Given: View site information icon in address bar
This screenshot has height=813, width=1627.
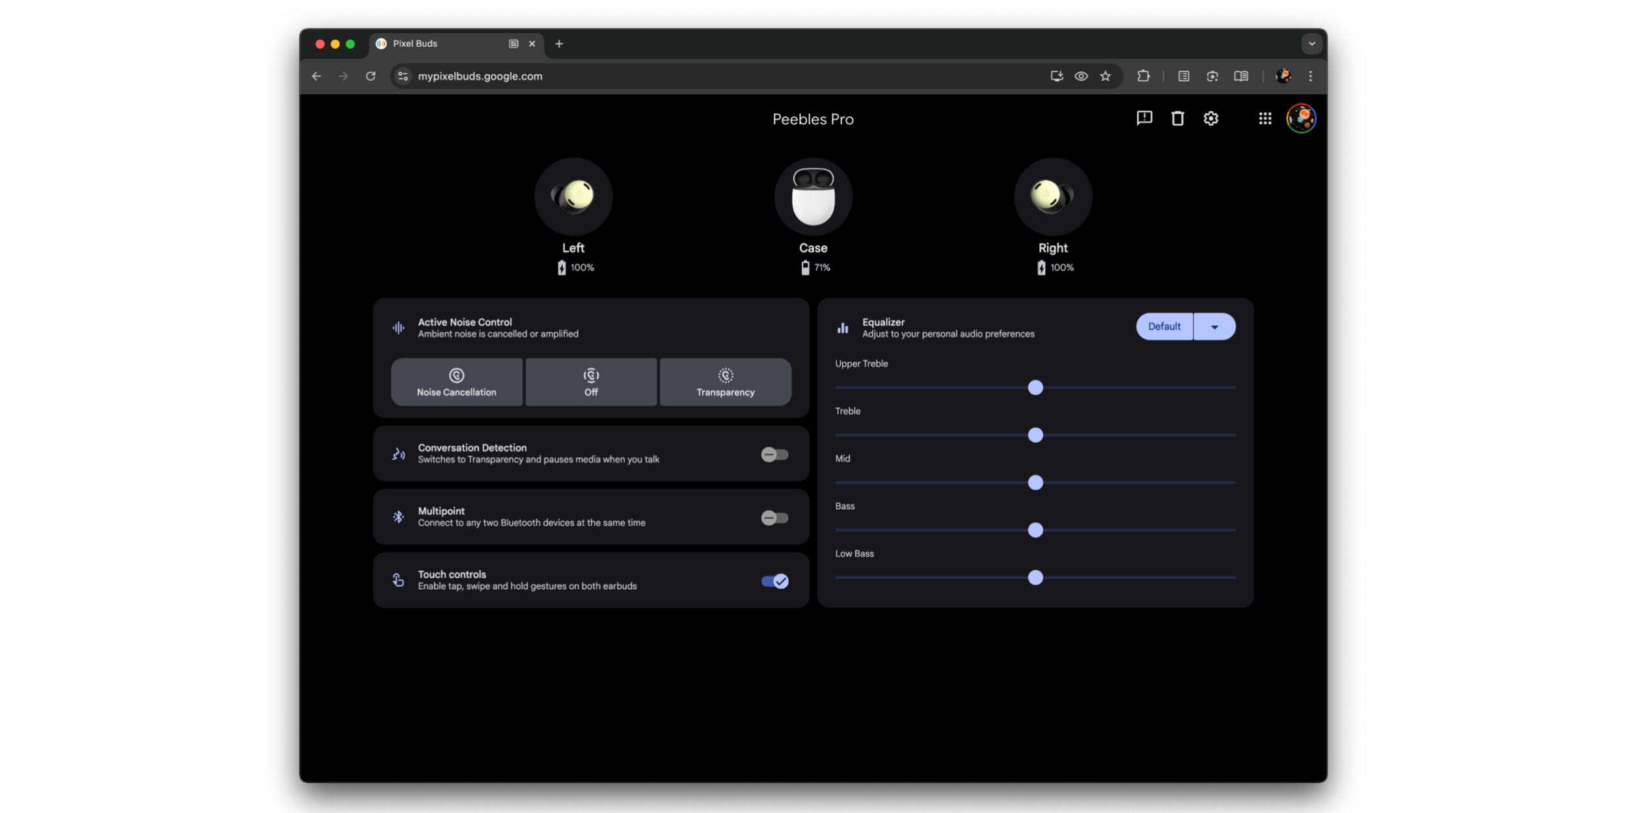Looking at the screenshot, I should pos(403,76).
